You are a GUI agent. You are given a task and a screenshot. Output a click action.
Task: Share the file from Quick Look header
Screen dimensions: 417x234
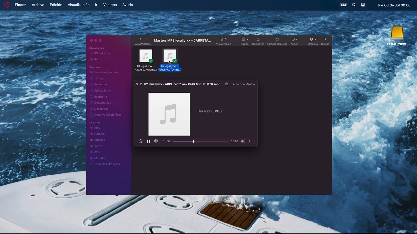(x=226, y=84)
